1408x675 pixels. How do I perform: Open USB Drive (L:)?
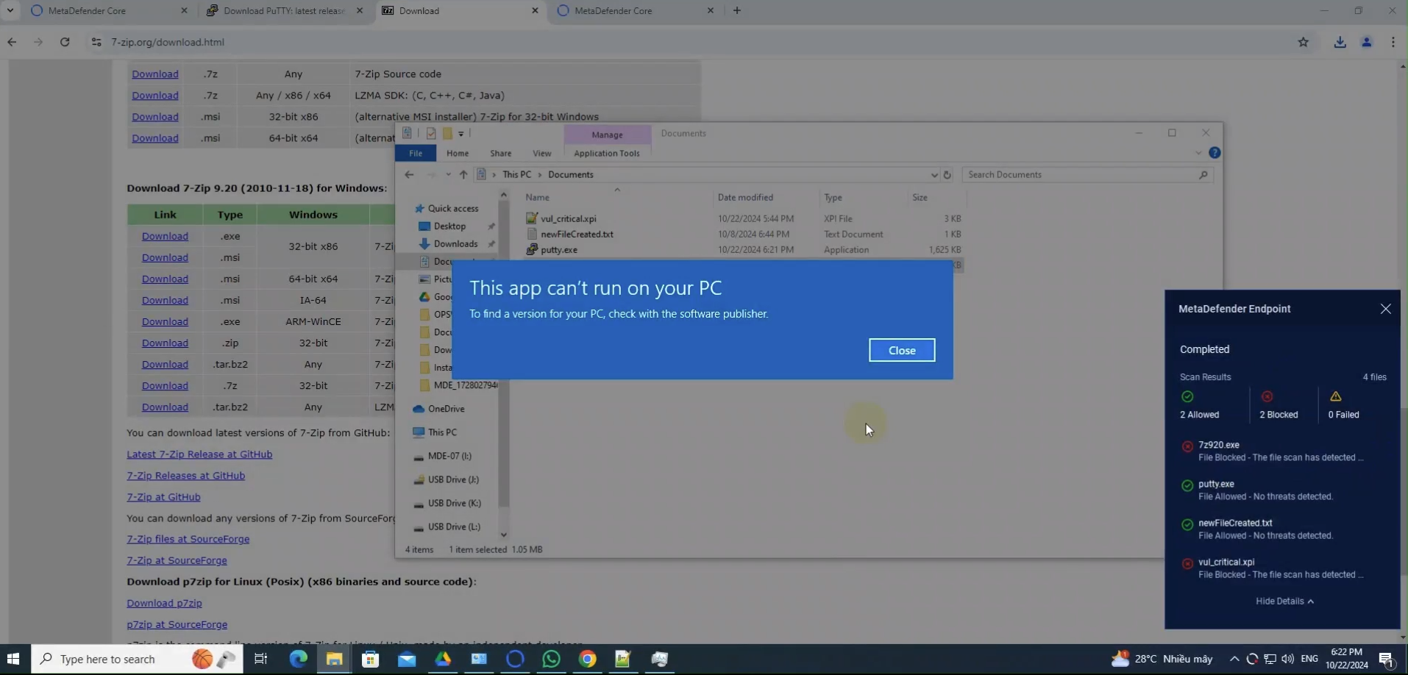454,526
